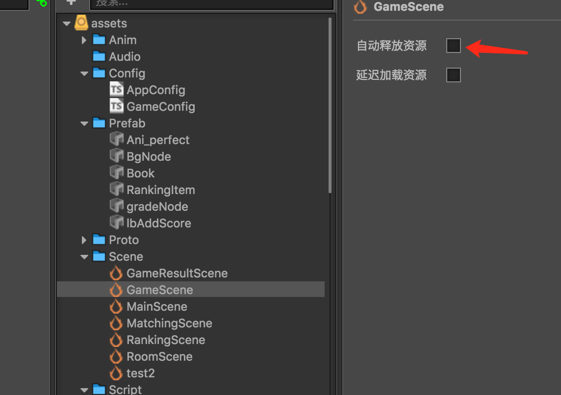This screenshot has width=561, height=395.
Task: Click the AppConfig TypeScript file icon
Action: (116, 90)
